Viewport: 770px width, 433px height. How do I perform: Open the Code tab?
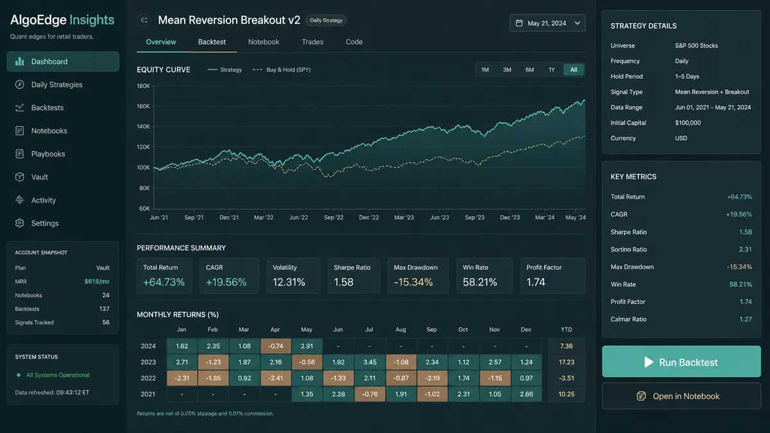click(354, 42)
